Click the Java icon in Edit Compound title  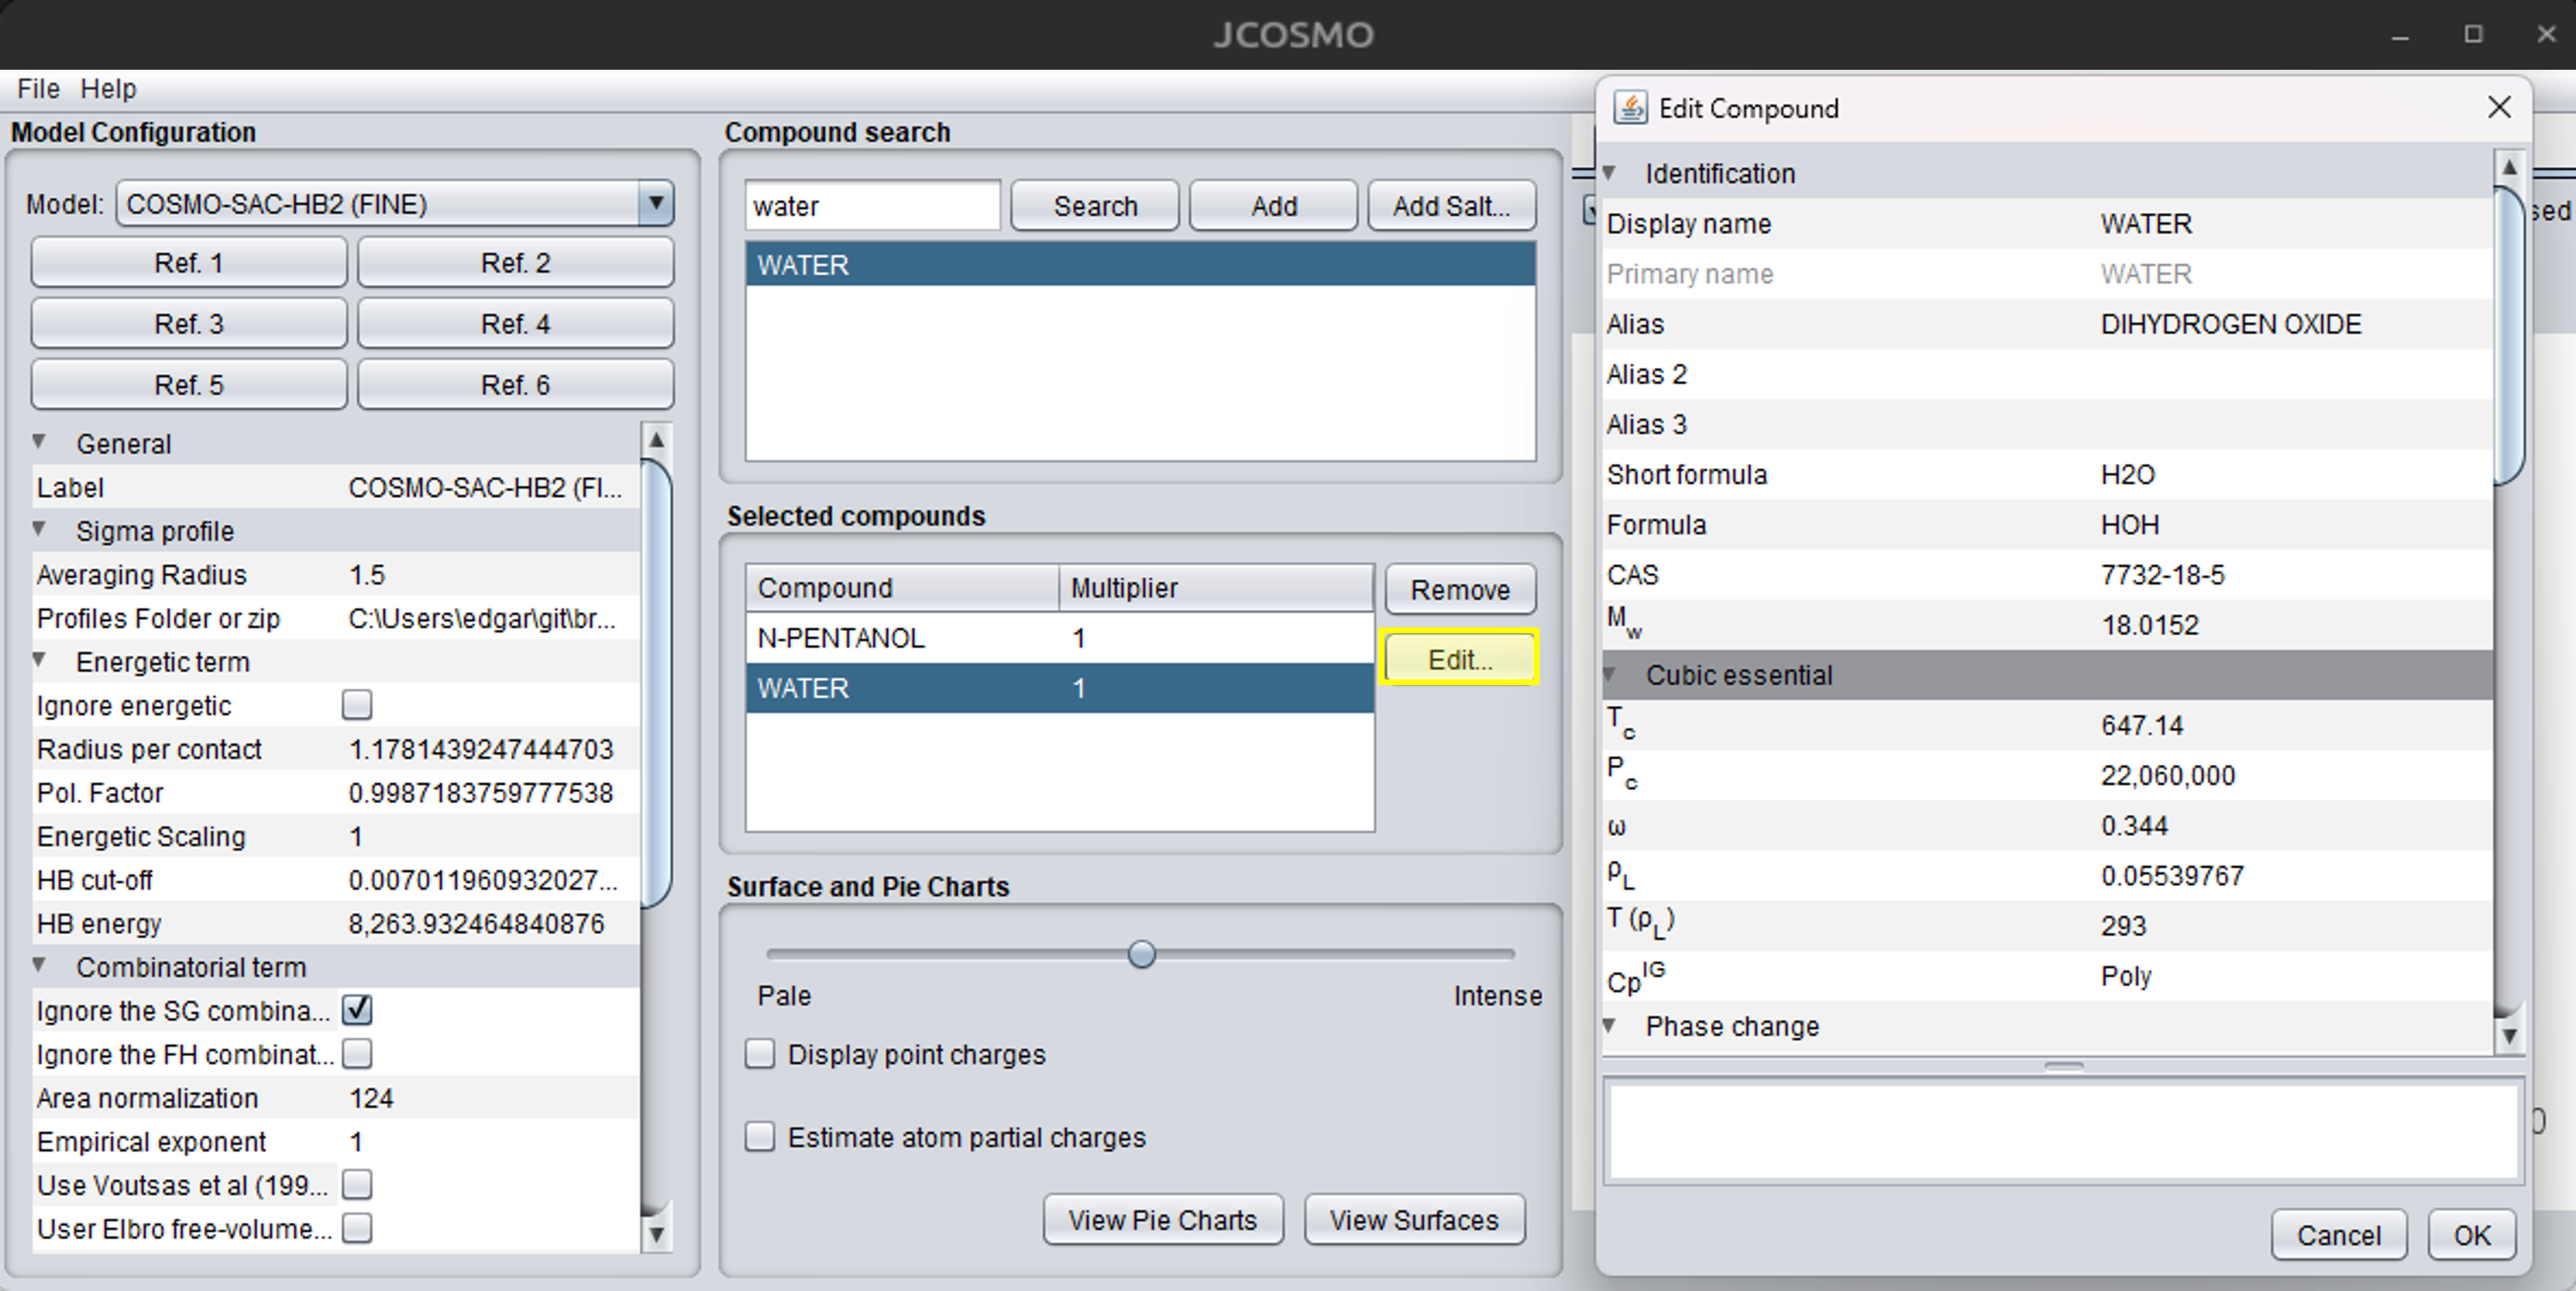point(1630,108)
